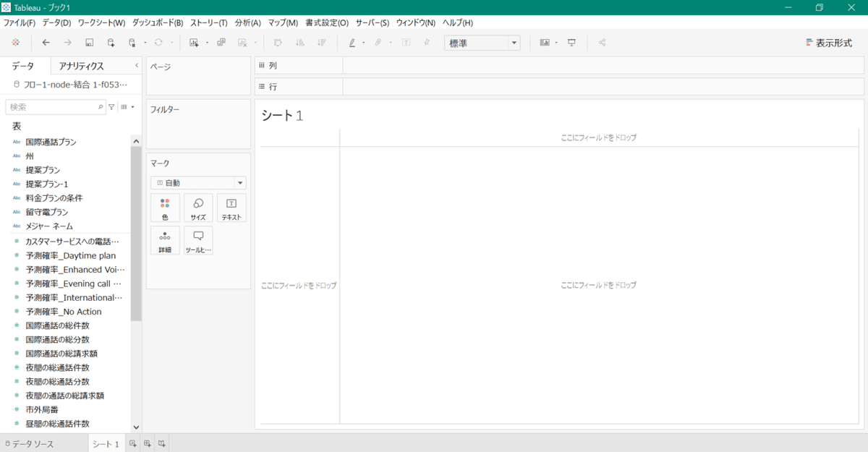Click the New Data Source cylinder-plus icon
The width and height of the screenshot is (868, 452).
point(111,43)
